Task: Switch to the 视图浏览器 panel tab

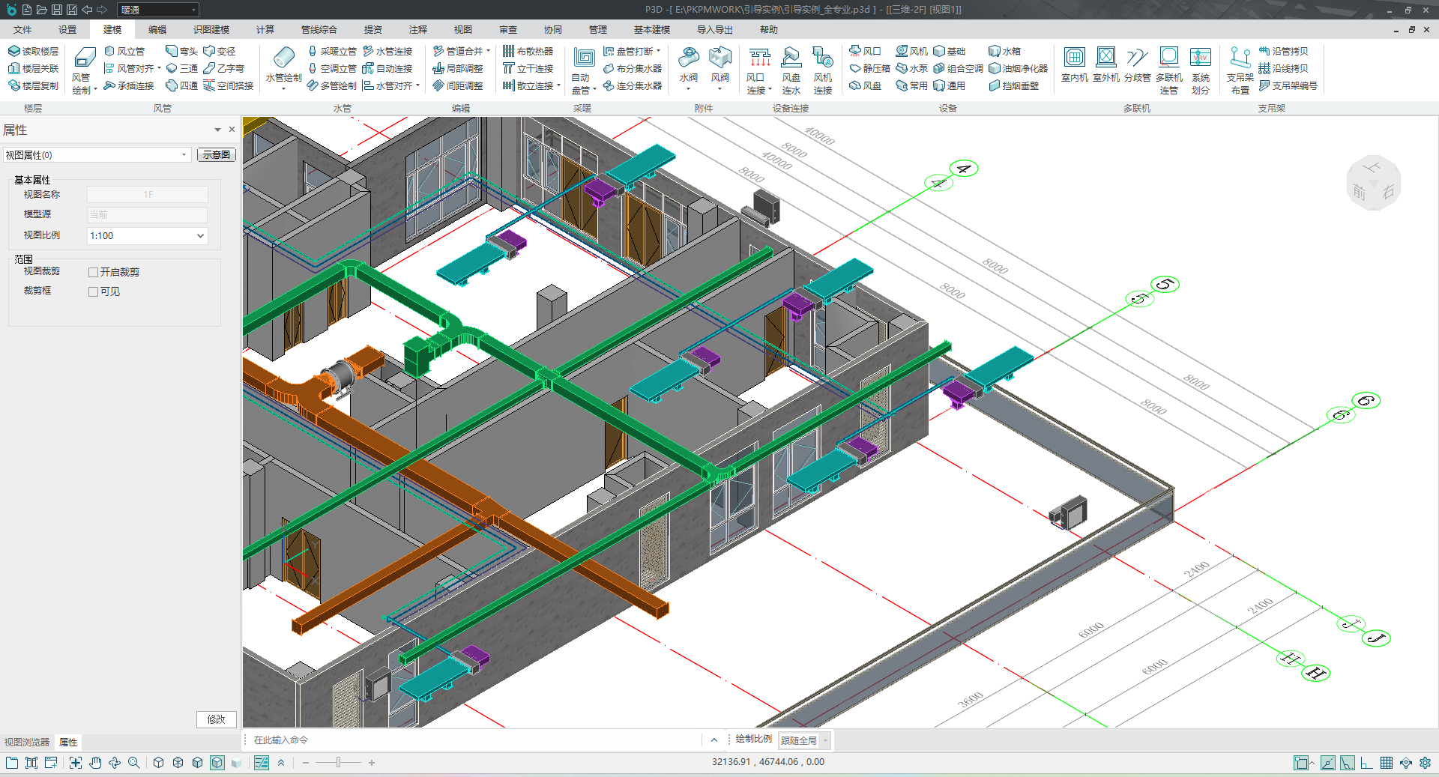Action: (x=27, y=742)
